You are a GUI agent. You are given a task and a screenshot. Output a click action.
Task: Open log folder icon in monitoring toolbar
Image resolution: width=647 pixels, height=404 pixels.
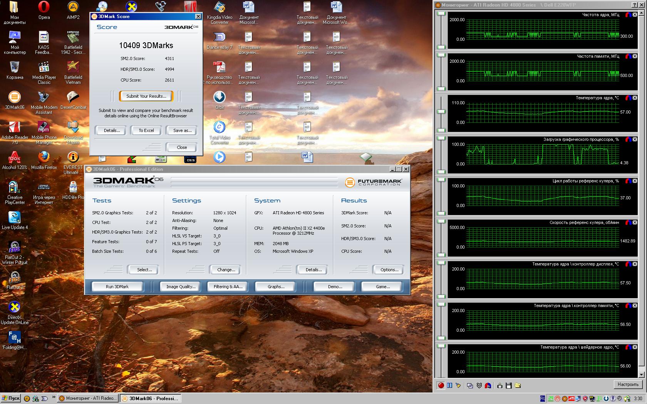coord(518,385)
